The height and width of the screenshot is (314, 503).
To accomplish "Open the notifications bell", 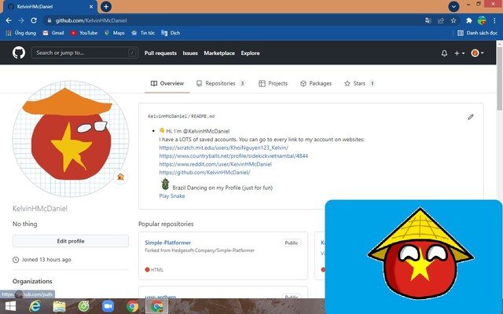I will click(x=444, y=53).
